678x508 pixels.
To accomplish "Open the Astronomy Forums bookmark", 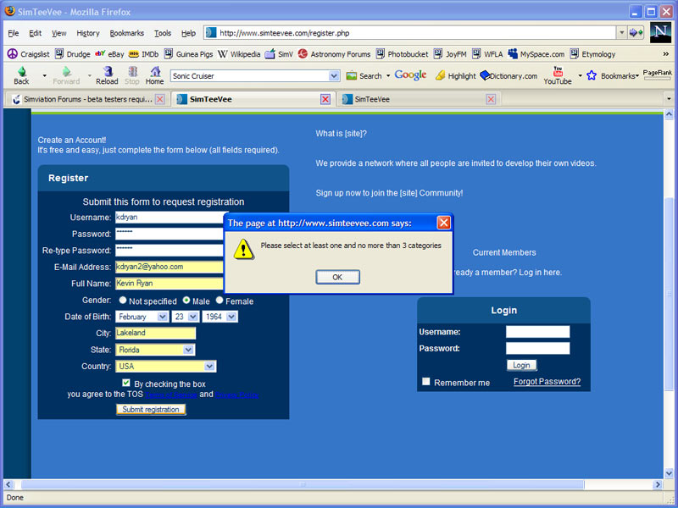I will [x=334, y=54].
